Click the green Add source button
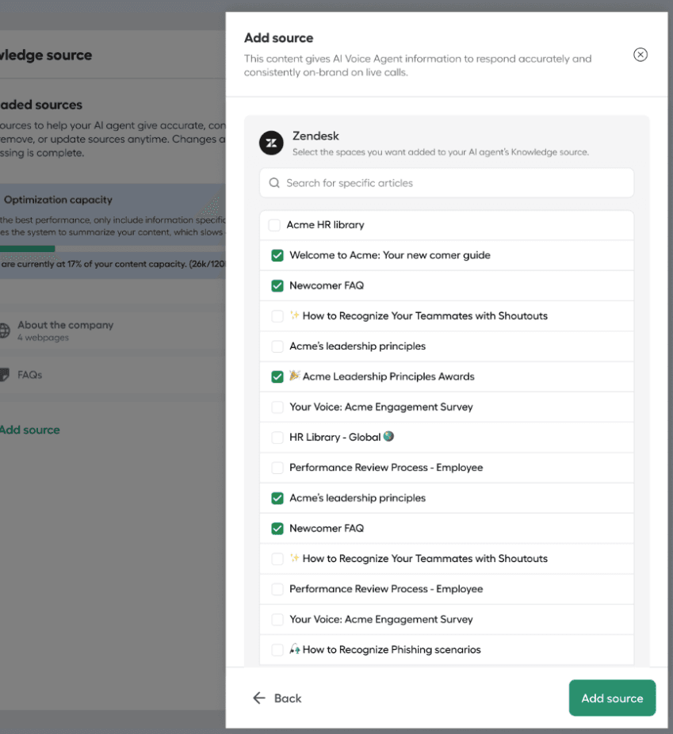This screenshot has height=734, width=673. 612,698
